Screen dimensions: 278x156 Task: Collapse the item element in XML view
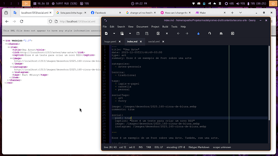pyautogui.click(x=8, y=47)
